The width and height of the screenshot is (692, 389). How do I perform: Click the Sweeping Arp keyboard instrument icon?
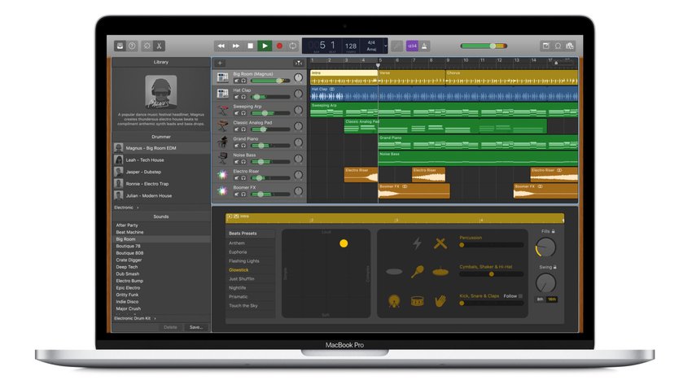tap(223, 110)
